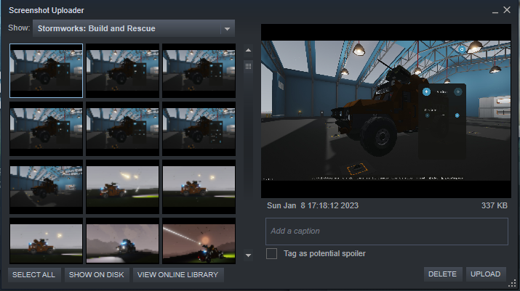Click the 337 KB file size text

coord(494,205)
